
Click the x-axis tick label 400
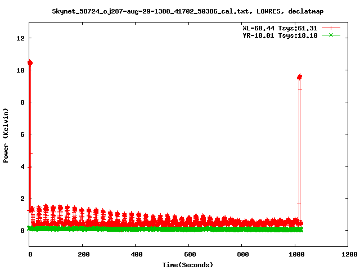point(137,254)
